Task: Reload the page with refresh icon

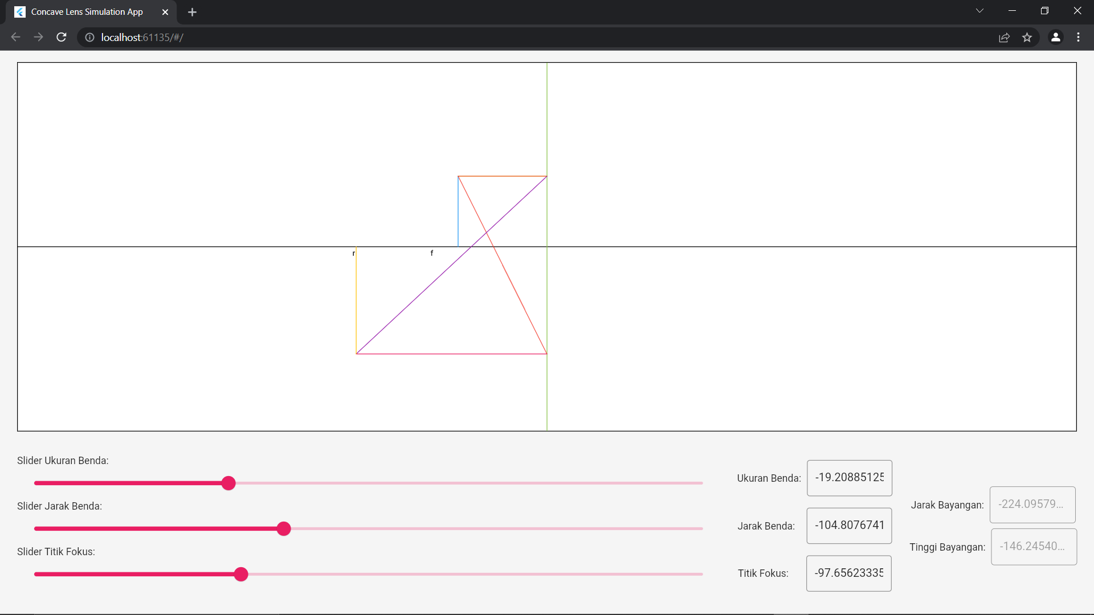Action: pos(62,37)
